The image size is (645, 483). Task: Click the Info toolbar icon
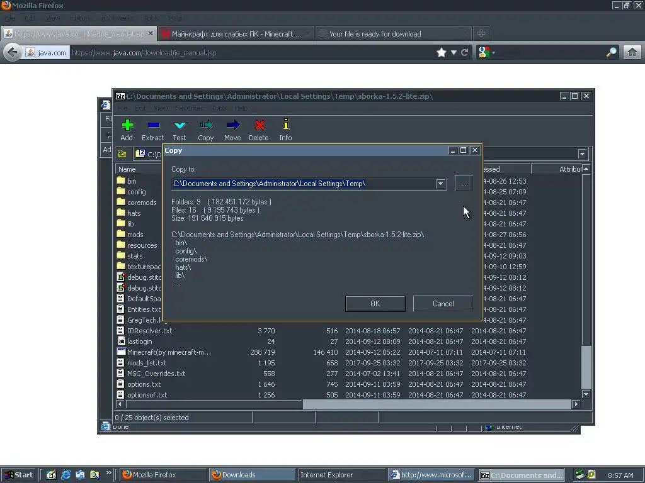(x=285, y=125)
